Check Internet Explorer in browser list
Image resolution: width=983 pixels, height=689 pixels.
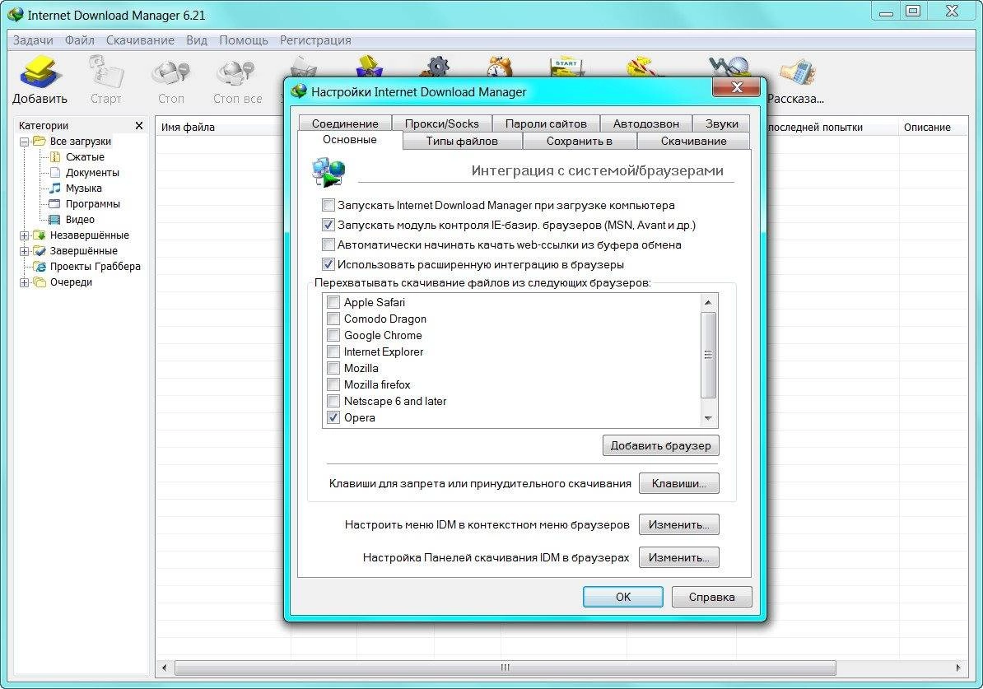333,351
